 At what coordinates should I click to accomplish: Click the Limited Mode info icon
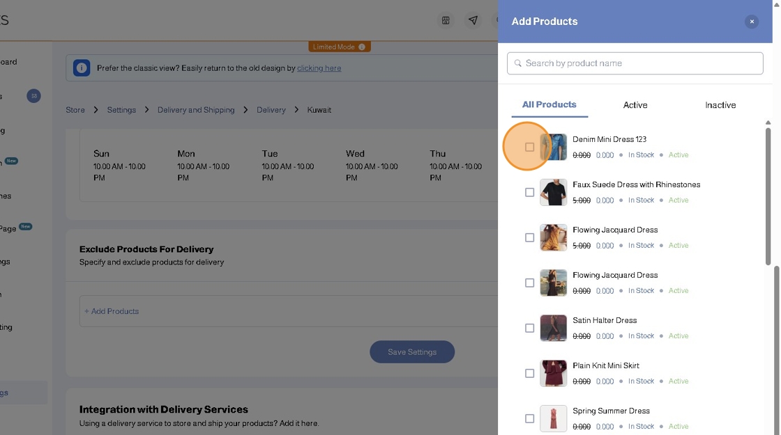pos(361,47)
